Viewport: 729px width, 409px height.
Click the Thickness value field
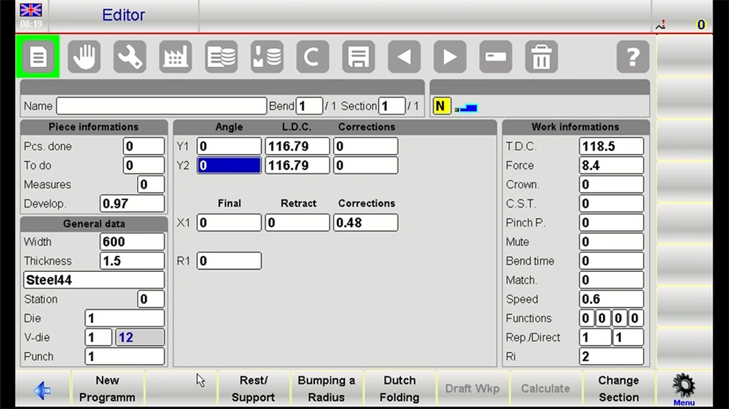[x=132, y=261]
